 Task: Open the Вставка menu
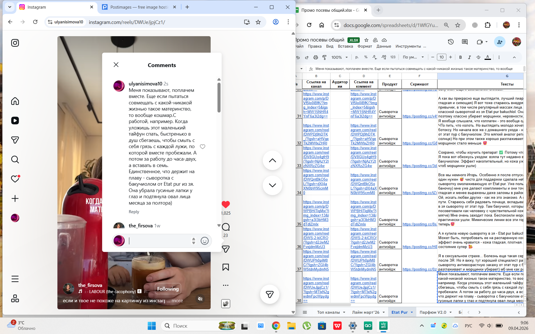point(345,46)
